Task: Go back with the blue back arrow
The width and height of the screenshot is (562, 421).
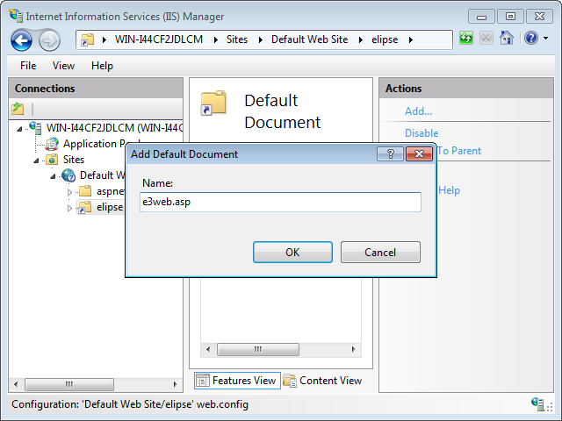Action: pyautogui.click(x=21, y=40)
